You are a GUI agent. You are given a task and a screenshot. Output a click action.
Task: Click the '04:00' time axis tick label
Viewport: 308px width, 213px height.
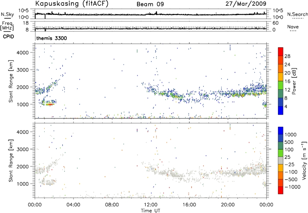pyautogui.click(x=74, y=205)
